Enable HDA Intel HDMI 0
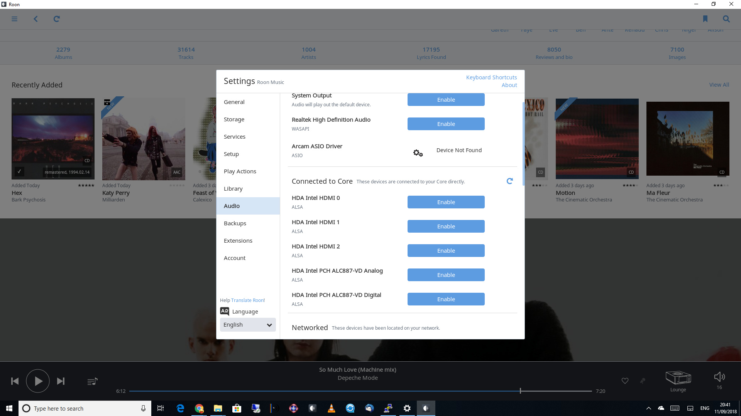The image size is (741, 416). [446, 202]
